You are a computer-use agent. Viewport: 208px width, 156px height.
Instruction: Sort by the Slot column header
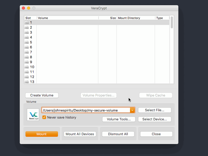coord(30,18)
